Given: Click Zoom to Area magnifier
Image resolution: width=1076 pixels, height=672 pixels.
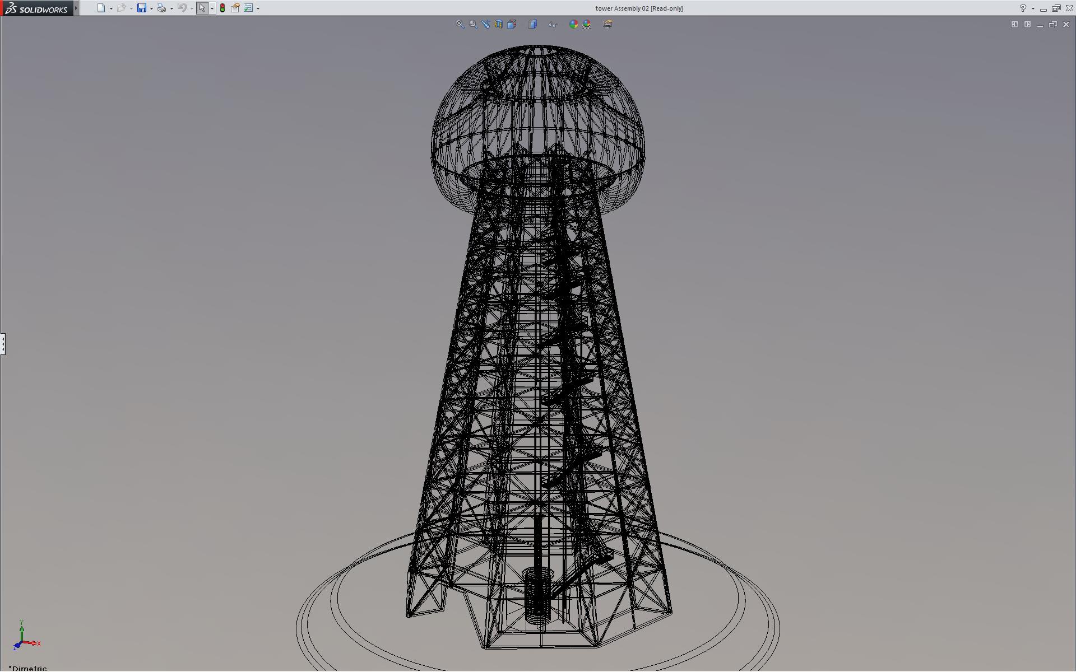Looking at the screenshot, I should [x=473, y=24].
